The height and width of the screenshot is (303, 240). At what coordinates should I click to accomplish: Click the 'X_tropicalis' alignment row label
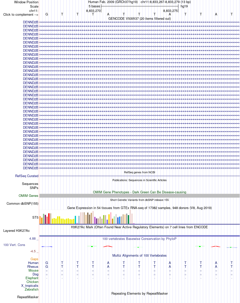[x=30, y=286]
